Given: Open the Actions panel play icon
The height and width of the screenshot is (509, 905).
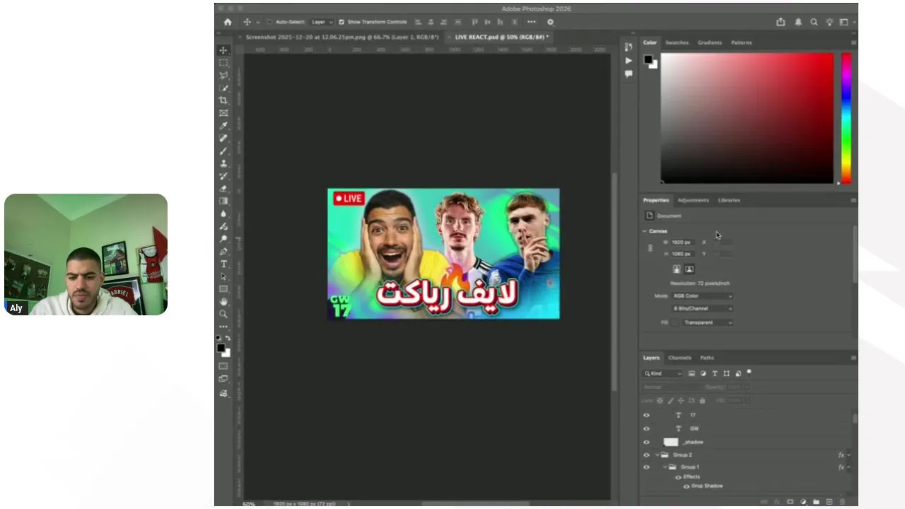Looking at the screenshot, I should pyautogui.click(x=628, y=60).
